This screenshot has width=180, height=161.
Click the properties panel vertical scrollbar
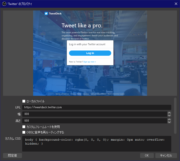click(175, 116)
